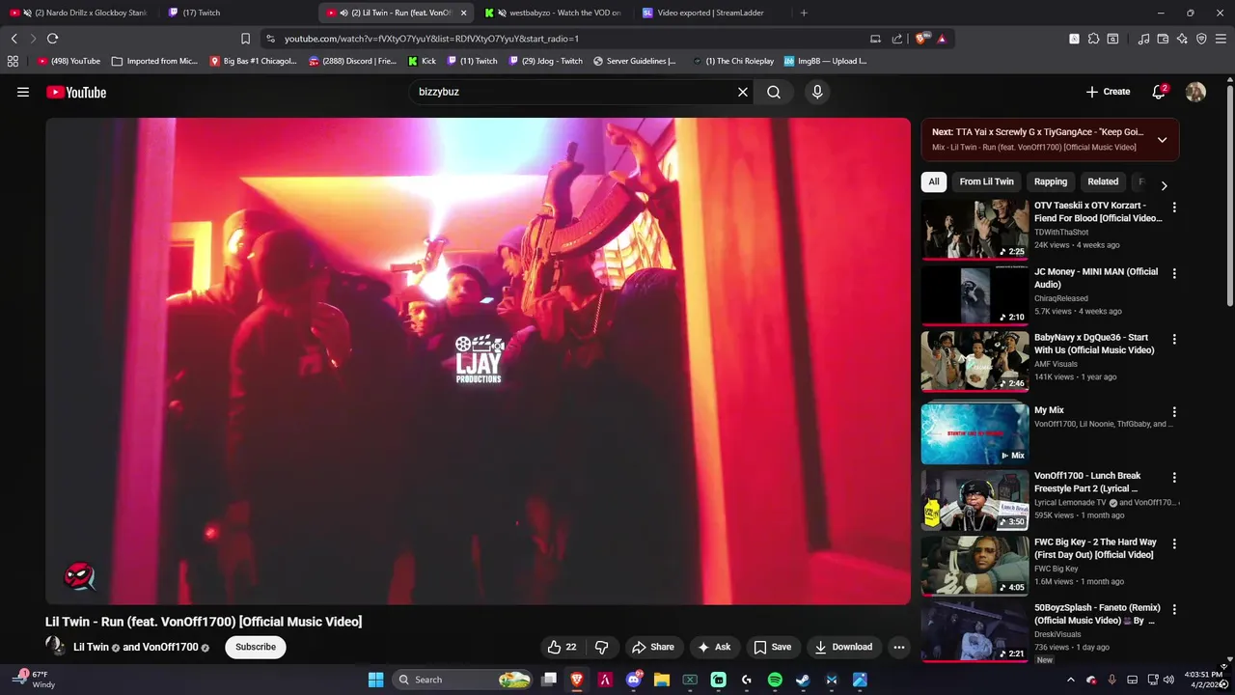Screen dimensions: 1235x695
Task: Open the Server Guidelines bookmark
Action: point(634,61)
